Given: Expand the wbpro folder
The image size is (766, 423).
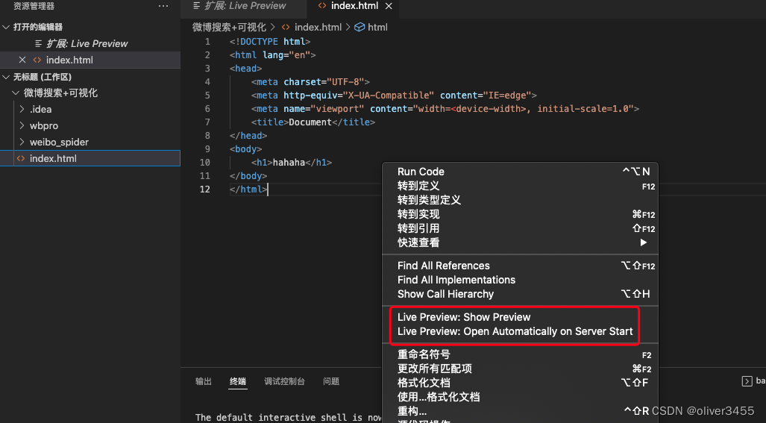Looking at the screenshot, I should [x=22, y=125].
